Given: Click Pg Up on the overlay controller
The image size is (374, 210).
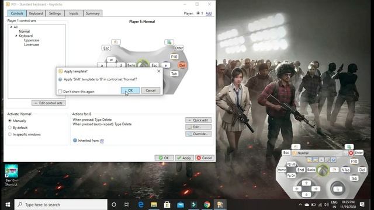Looking at the screenshot, I should (291, 164).
